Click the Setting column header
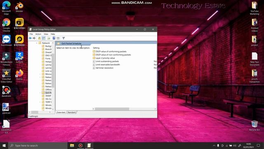This screenshot has width=264, height=149. (x=96, y=48)
